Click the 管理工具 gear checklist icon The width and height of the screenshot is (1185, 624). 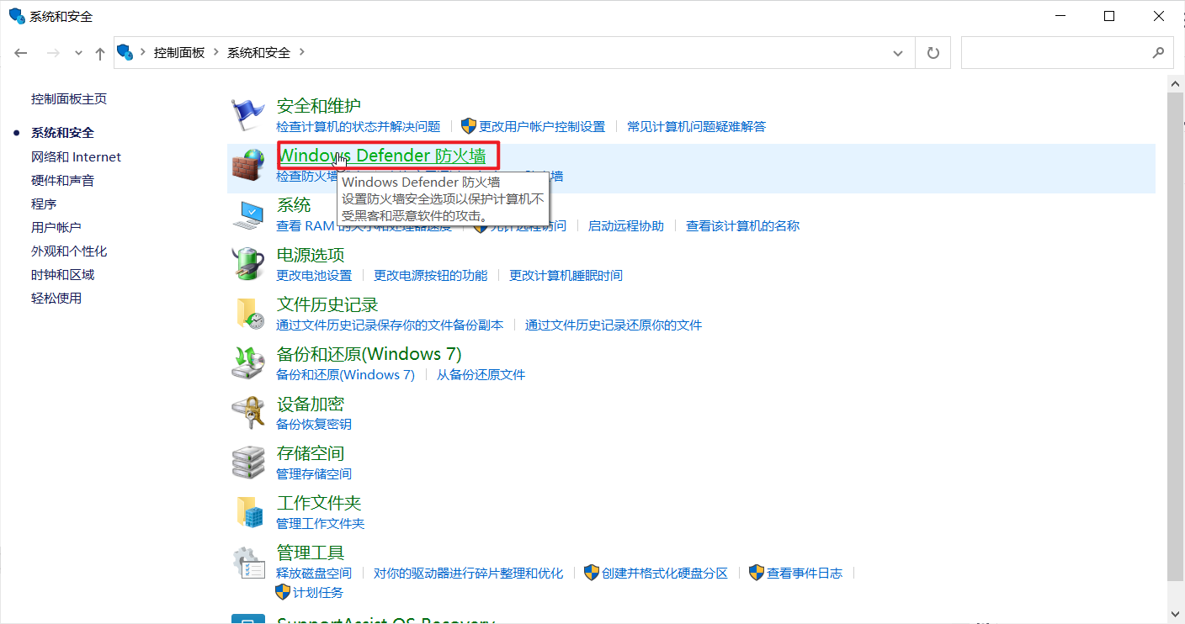point(248,562)
